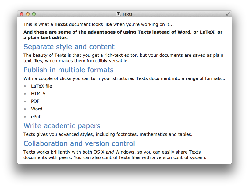This screenshot has width=249, height=188.
Task: Enter fullscreen with the arrows icon
Action: pyautogui.click(x=228, y=14)
